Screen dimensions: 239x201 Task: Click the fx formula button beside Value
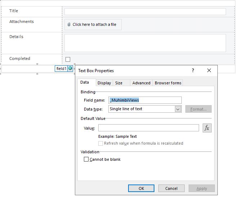pyautogui.click(x=207, y=128)
